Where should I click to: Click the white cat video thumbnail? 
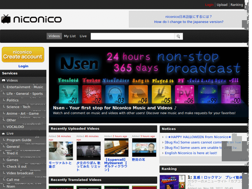coord(61,151)
